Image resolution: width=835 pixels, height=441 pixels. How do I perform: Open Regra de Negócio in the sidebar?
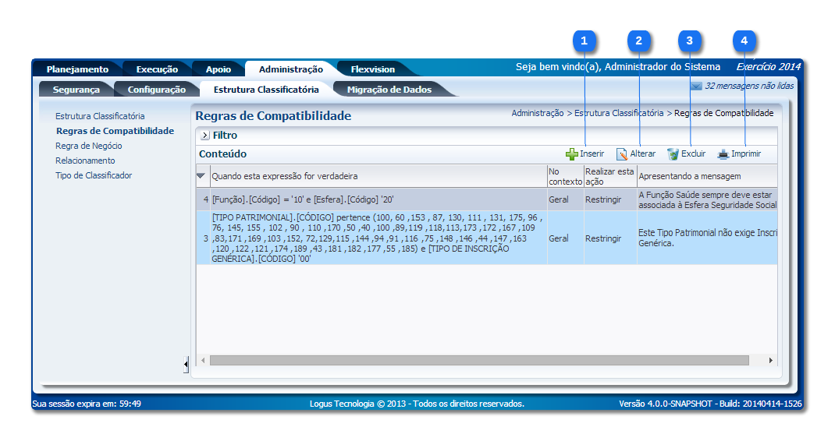click(x=89, y=146)
